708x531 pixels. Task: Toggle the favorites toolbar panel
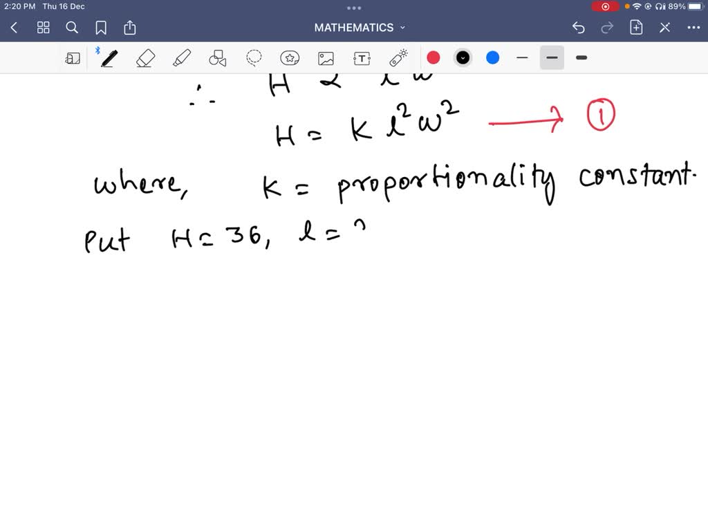(73, 58)
